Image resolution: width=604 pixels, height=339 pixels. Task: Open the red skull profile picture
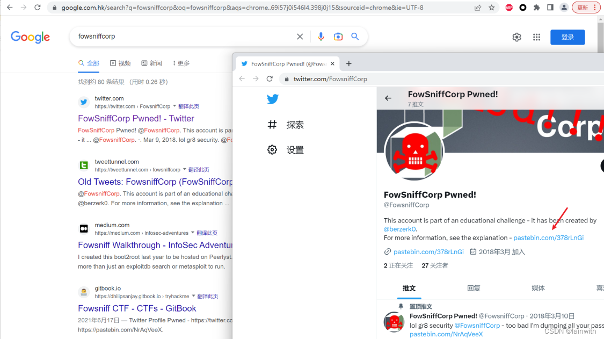point(414,151)
